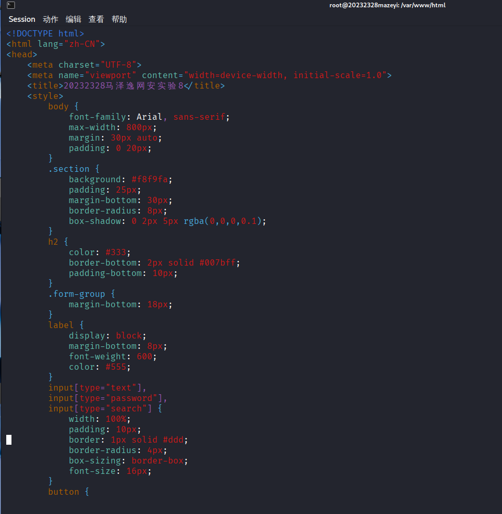Click the font-weight: 600 line

pos(113,357)
